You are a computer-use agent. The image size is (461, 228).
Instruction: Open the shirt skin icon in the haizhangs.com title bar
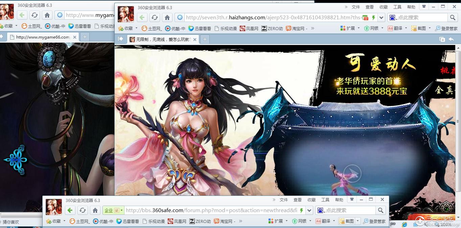click(423, 7)
